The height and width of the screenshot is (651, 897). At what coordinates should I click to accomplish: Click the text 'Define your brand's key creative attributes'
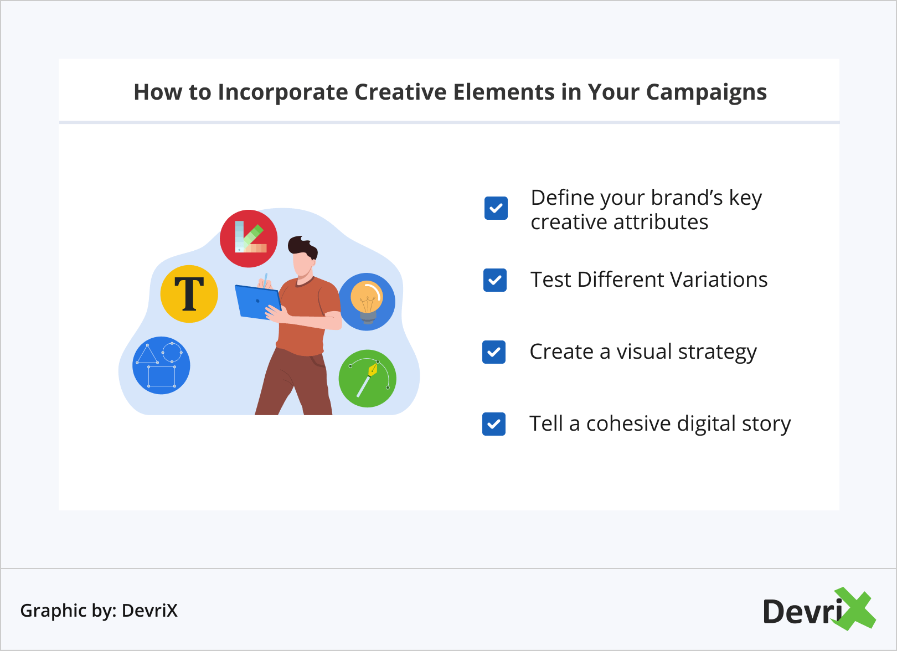point(646,210)
